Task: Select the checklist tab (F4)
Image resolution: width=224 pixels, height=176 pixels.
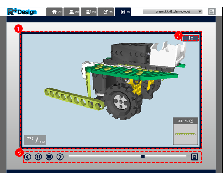Action: [106, 12]
